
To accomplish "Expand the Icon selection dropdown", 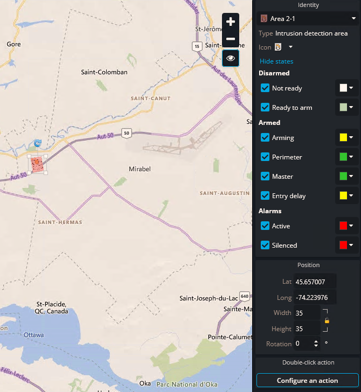I will click(290, 47).
